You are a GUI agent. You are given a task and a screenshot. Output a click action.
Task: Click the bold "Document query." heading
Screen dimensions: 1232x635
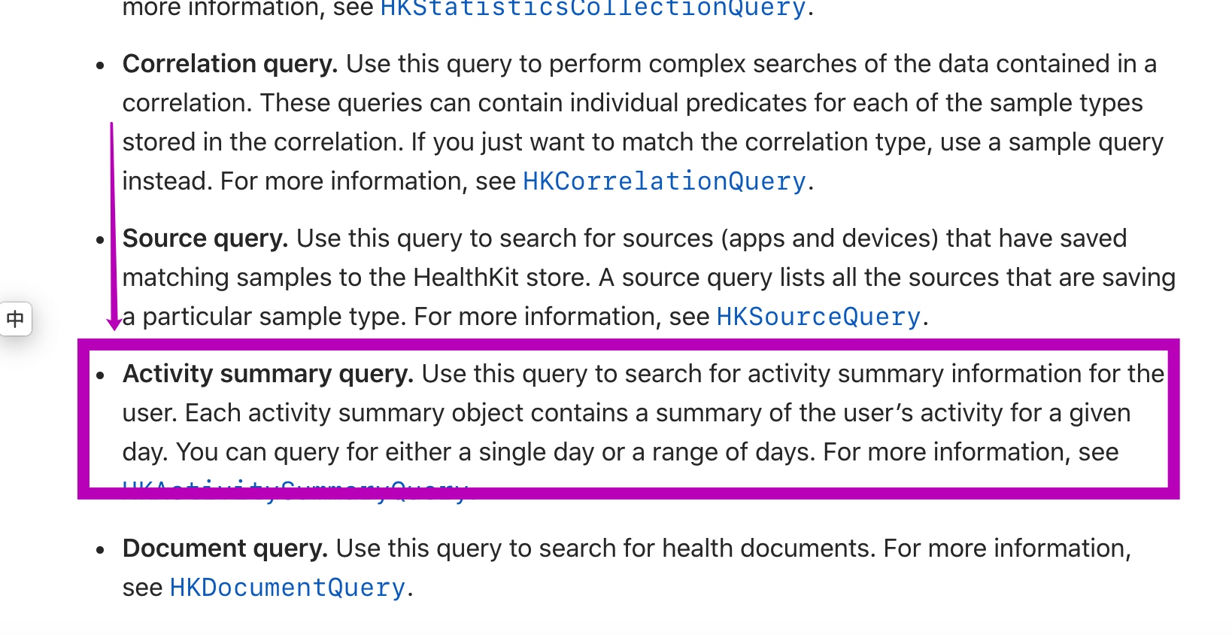pos(225,548)
